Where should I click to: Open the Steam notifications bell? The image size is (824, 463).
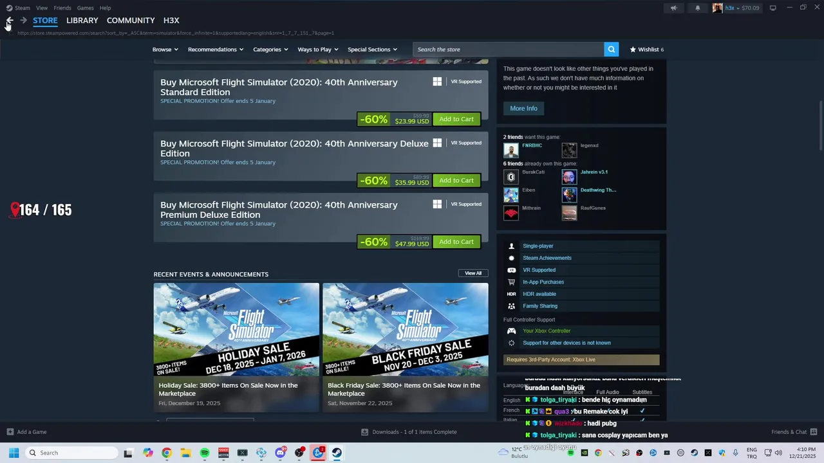(x=697, y=8)
